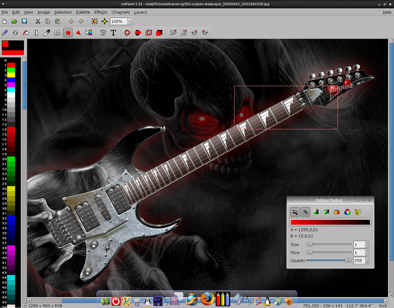Launch Firefox from the dock
Screen dimensions: 394x308
coord(207,299)
